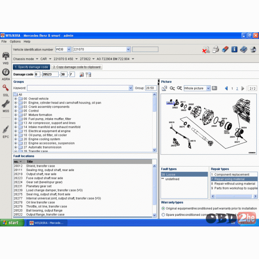Click the Group number field 28.50
The height and width of the screenshot is (259, 259).
pos(151,88)
